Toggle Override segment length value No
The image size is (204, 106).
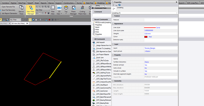pos(145,74)
